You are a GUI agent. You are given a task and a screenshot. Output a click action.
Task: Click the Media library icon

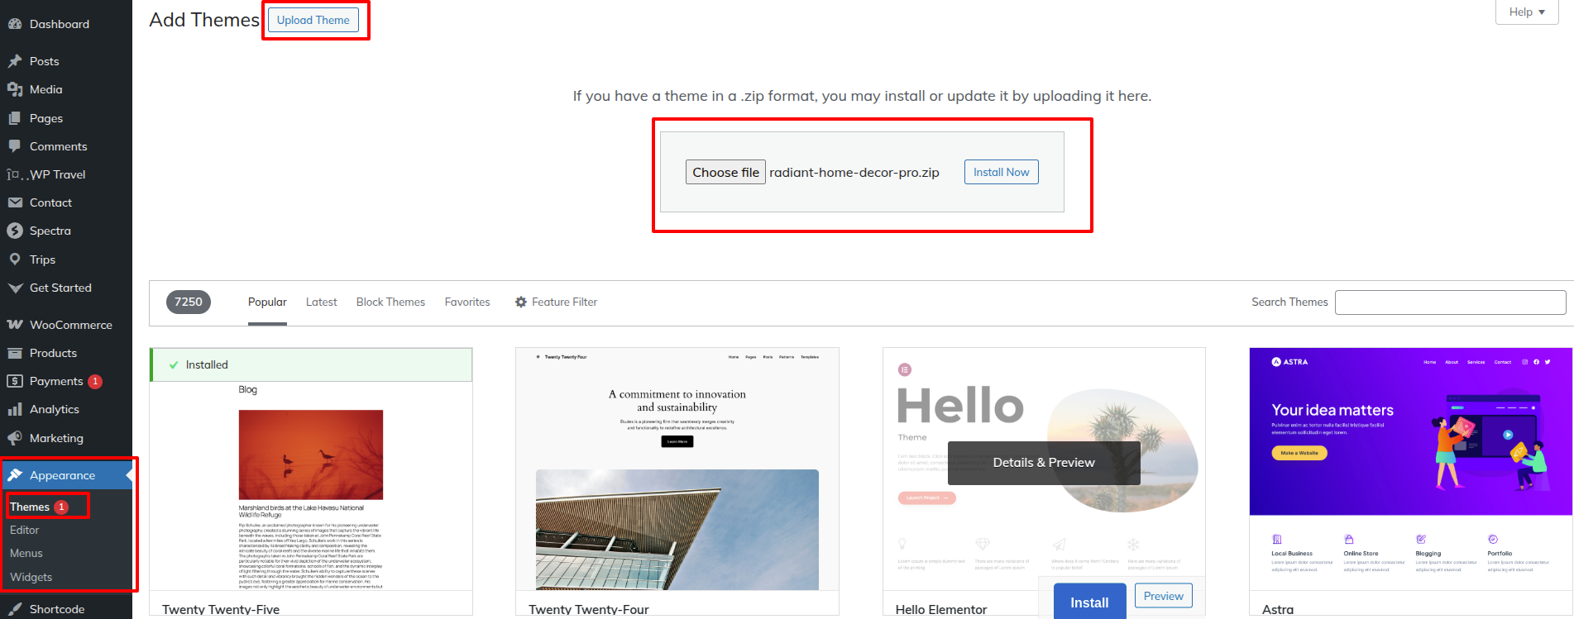[15, 89]
